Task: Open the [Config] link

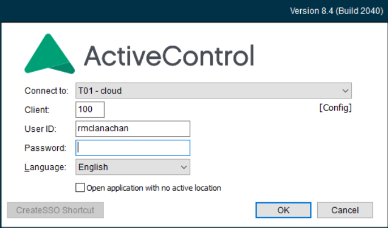Action: (335, 108)
